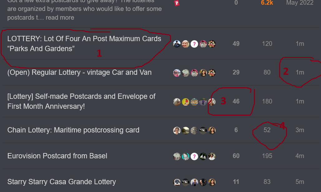Jump to latest post via 4m activity in Eurovision row
The height and width of the screenshot is (192, 321).
pos(300,156)
